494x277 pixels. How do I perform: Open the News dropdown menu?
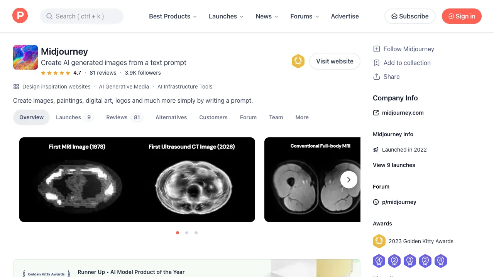[267, 16]
